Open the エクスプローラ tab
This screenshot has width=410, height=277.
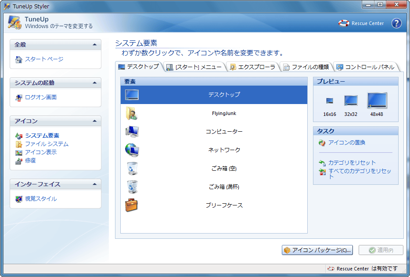point(253,67)
